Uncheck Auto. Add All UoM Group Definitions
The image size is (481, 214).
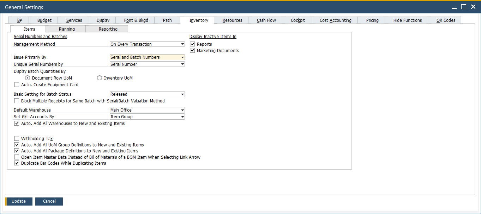17,145
